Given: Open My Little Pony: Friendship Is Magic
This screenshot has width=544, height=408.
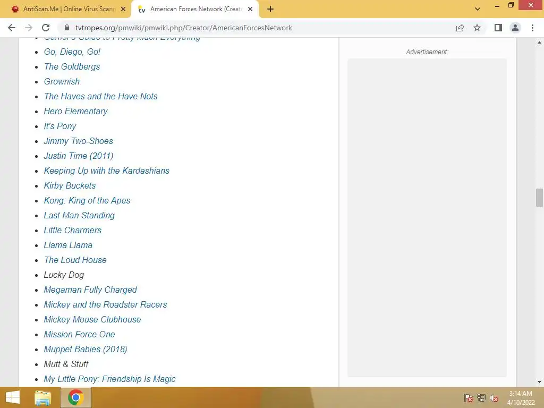Looking at the screenshot, I should tap(109, 379).
